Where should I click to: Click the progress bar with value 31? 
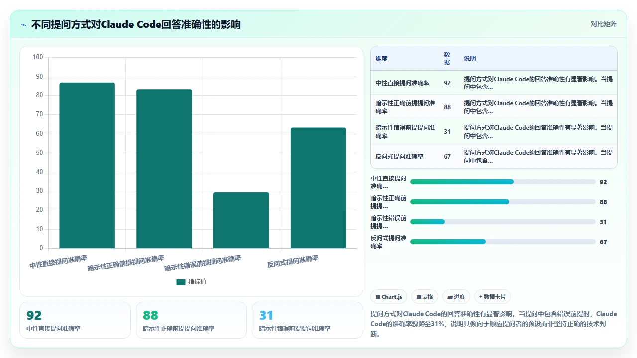[x=503, y=222]
